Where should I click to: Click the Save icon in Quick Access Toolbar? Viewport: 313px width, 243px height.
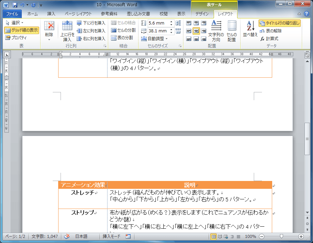pyautogui.click(x=15, y=5)
